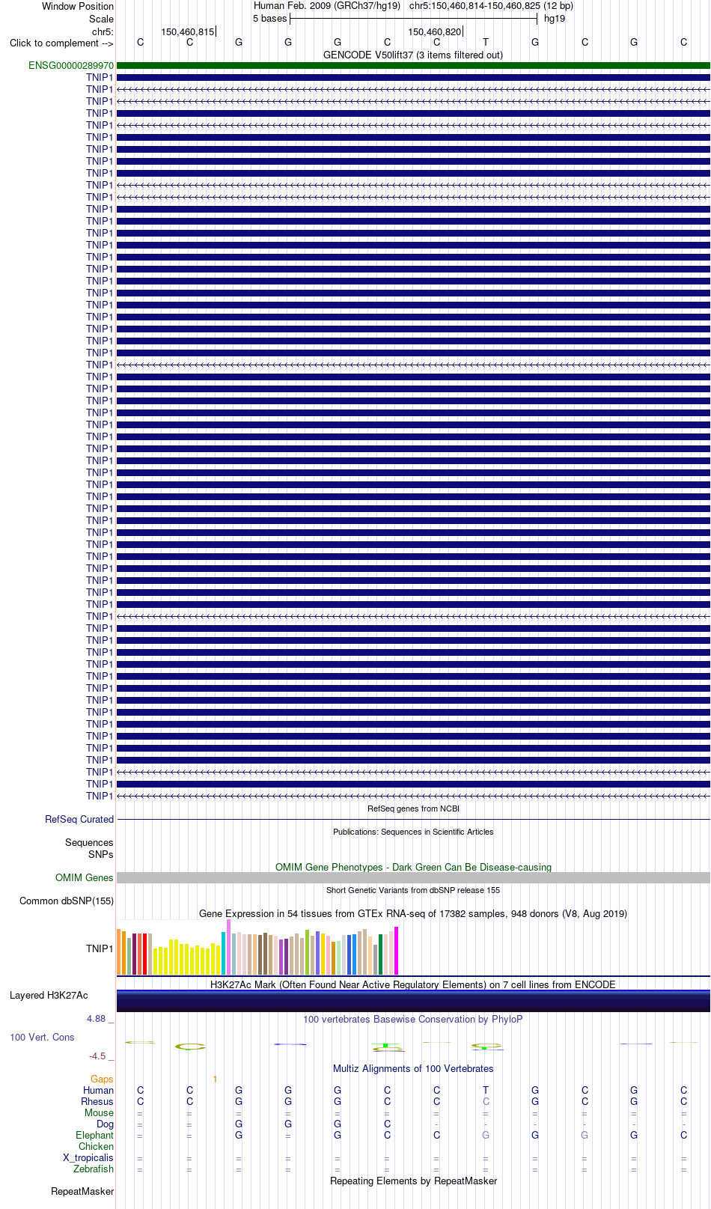Click the orange '1' gap count

(215, 1079)
